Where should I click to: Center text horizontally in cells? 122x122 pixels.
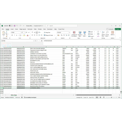click(34, 35)
